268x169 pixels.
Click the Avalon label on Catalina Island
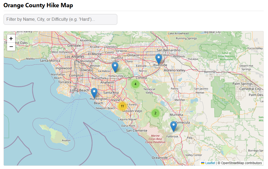66,140
